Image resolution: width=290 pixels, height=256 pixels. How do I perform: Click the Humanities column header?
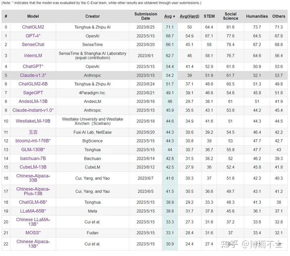pyautogui.click(x=257, y=16)
